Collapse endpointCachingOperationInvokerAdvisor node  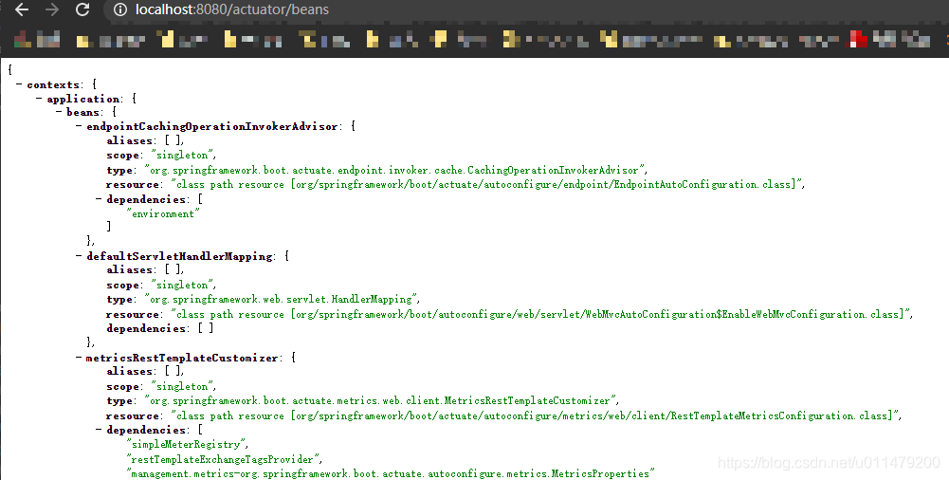79,126
